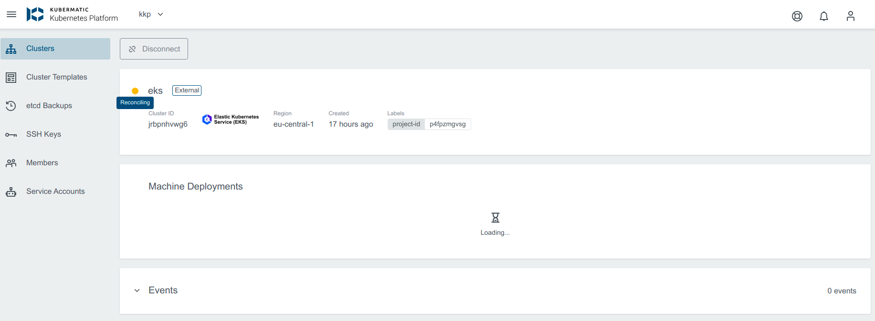Open the help and support icon
Image resolution: width=875 pixels, height=321 pixels.
tap(797, 16)
